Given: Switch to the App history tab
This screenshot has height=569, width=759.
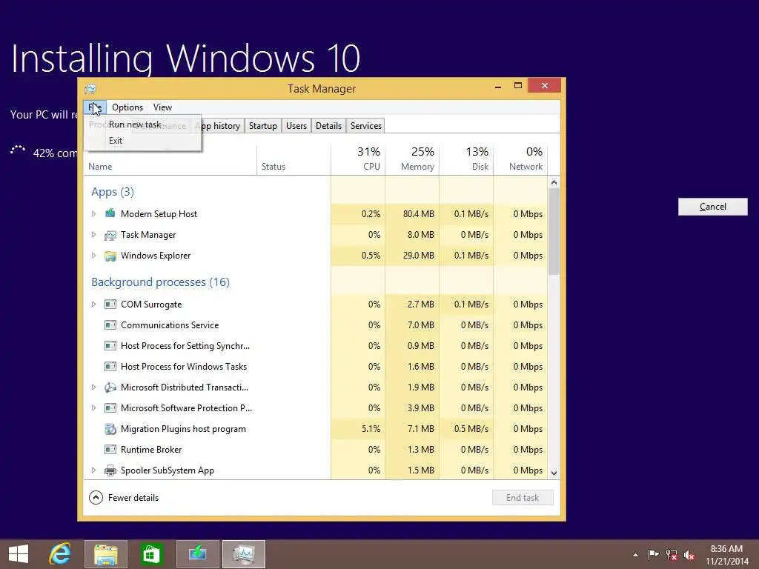Looking at the screenshot, I should tap(220, 126).
